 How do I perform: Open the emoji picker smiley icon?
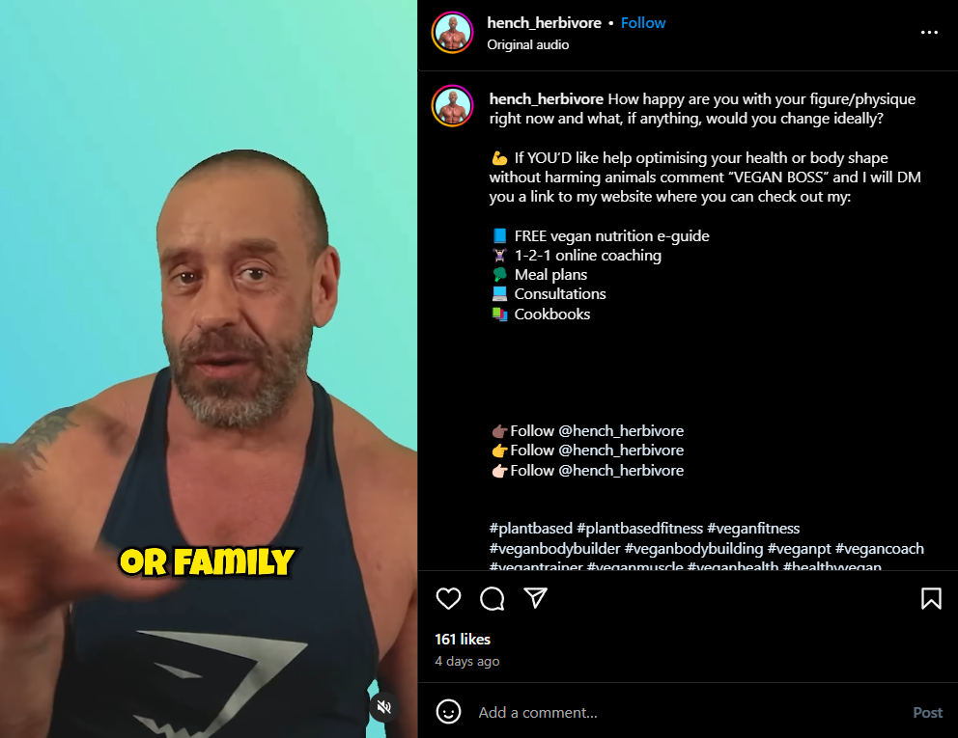pyautogui.click(x=448, y=712)
